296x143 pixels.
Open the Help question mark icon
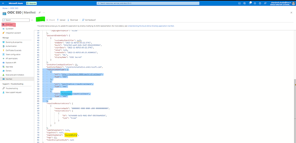(260, 3)
